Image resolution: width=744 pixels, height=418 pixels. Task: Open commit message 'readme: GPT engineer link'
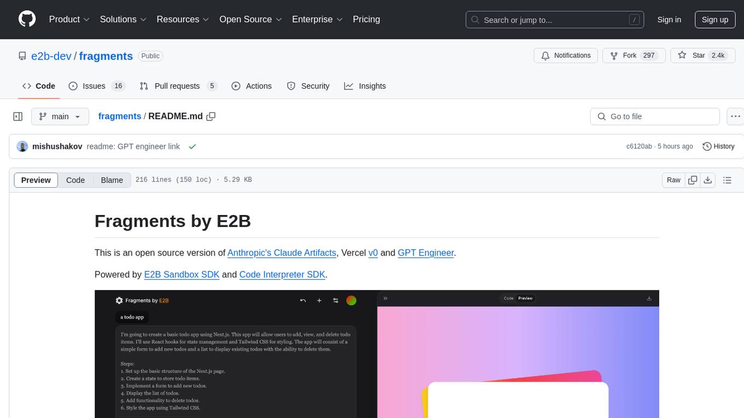coord(133,147)
